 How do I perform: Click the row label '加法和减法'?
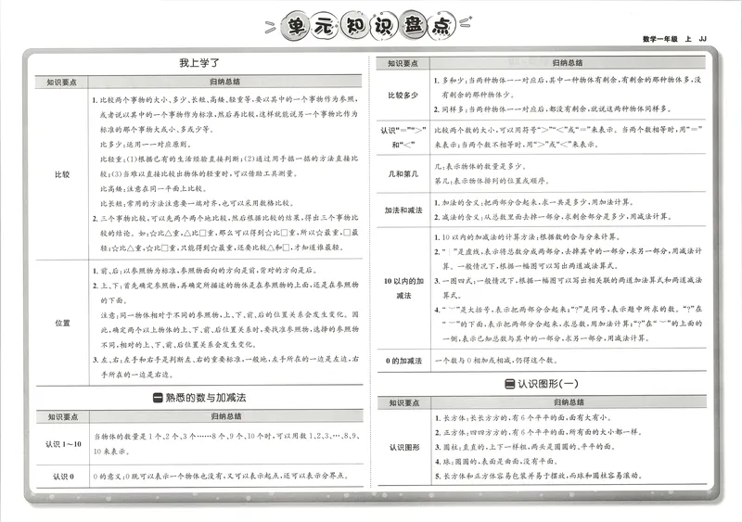(403, 210)
